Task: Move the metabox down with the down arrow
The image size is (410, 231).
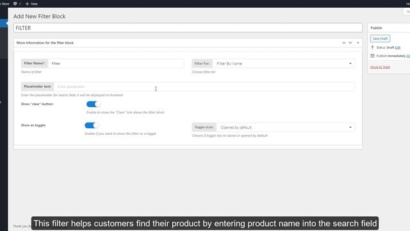Action: [x=350, y=43]
